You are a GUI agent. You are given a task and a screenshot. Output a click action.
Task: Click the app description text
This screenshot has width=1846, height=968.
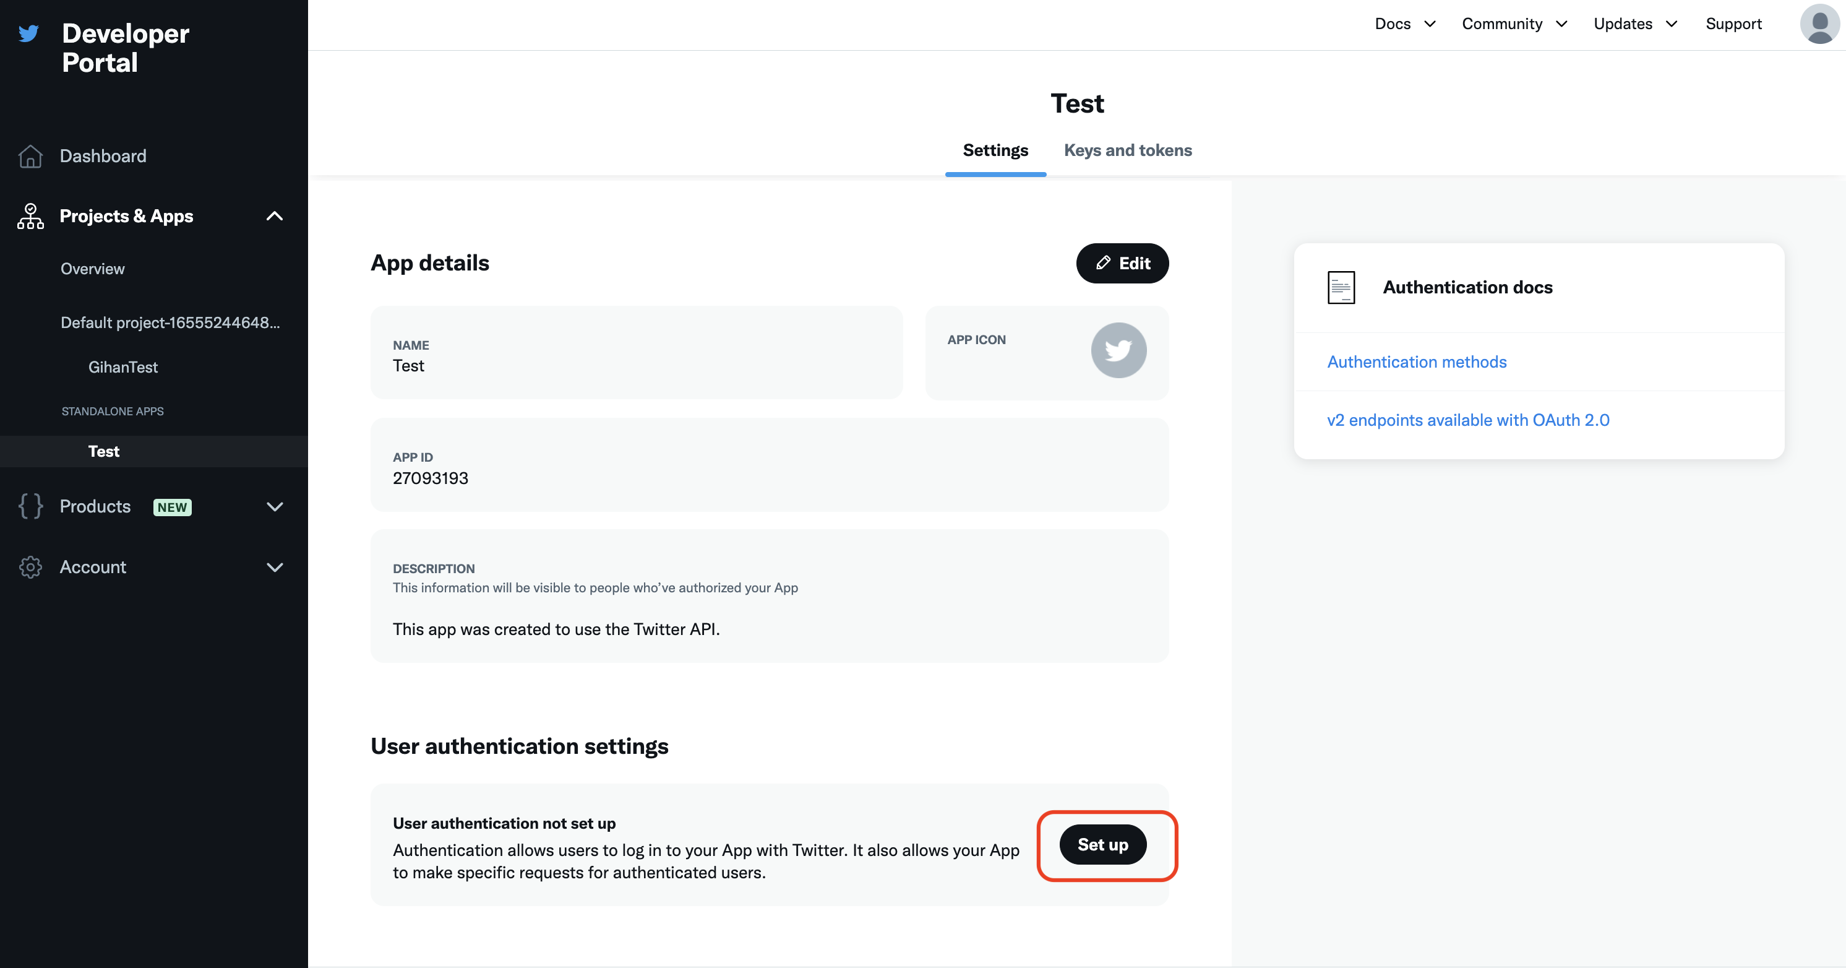click(x=556, y=629)
